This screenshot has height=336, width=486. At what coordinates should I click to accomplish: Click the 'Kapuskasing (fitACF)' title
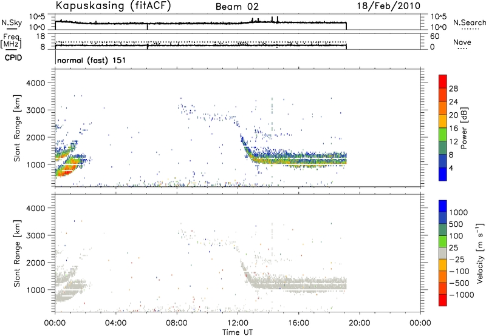click(113, 5)
